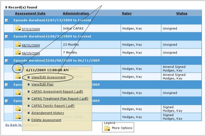Screen dimensions: 206x136
Task: Collapse episode 08/31/2009 to Current
Action: pos(6,37)
